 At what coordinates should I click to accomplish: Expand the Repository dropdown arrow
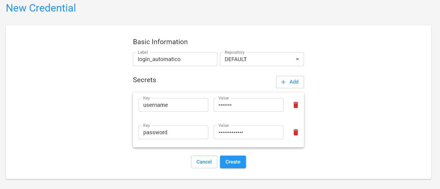[x=297, y=59]
